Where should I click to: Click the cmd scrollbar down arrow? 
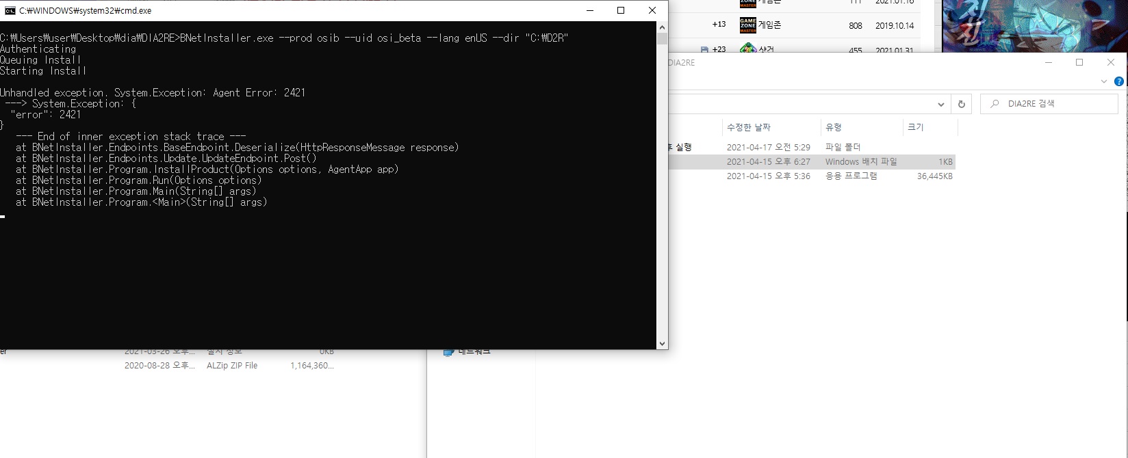coord(662,344)
